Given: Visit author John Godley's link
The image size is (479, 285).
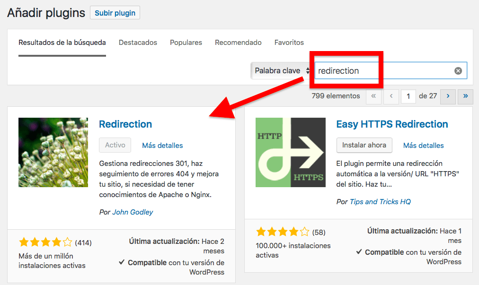Looking at the screenshot, I should 133,212.
